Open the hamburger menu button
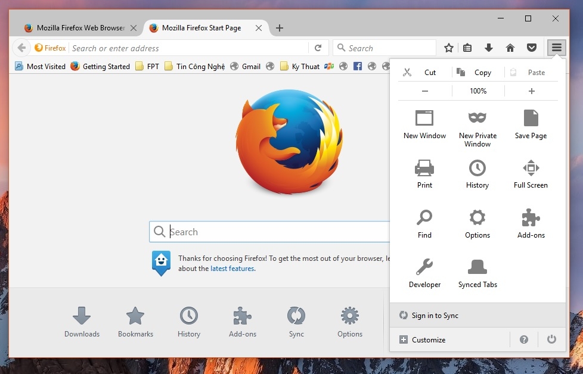This screenshot has width=583, height=374. pyautogui.click(x=556, y=48)
